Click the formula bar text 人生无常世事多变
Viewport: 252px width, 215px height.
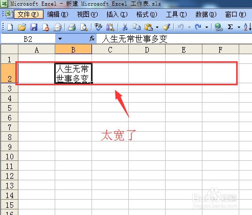(x=134, y=39)
